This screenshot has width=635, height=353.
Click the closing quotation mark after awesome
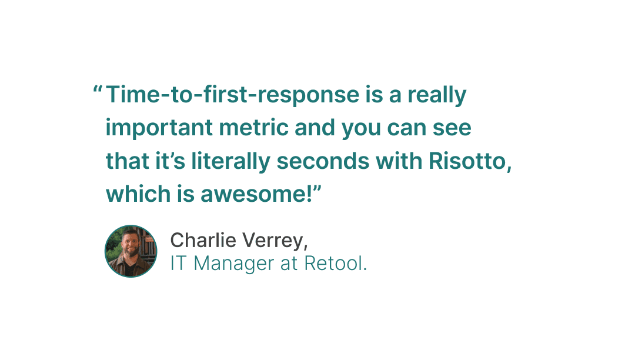coord(317,188)
